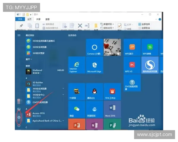
Task: Switch to the 主页 ribbon tab
Action: point(29,19)
